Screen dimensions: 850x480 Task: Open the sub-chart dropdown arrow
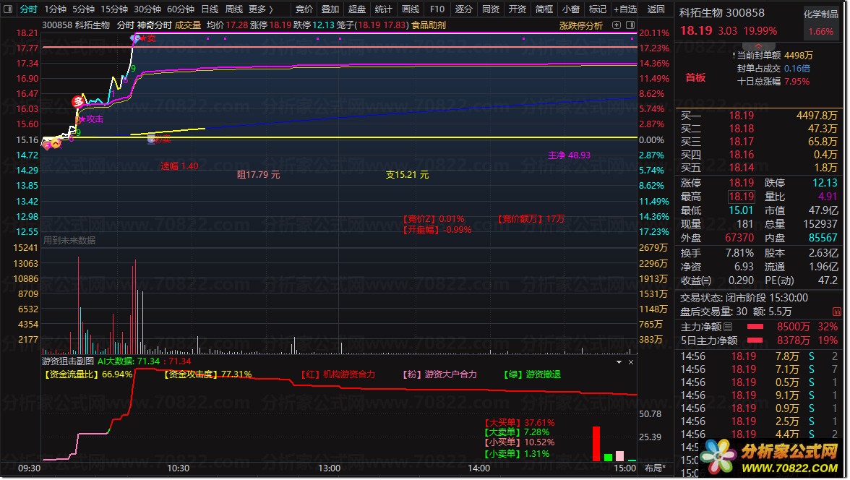tap(619, 361)
